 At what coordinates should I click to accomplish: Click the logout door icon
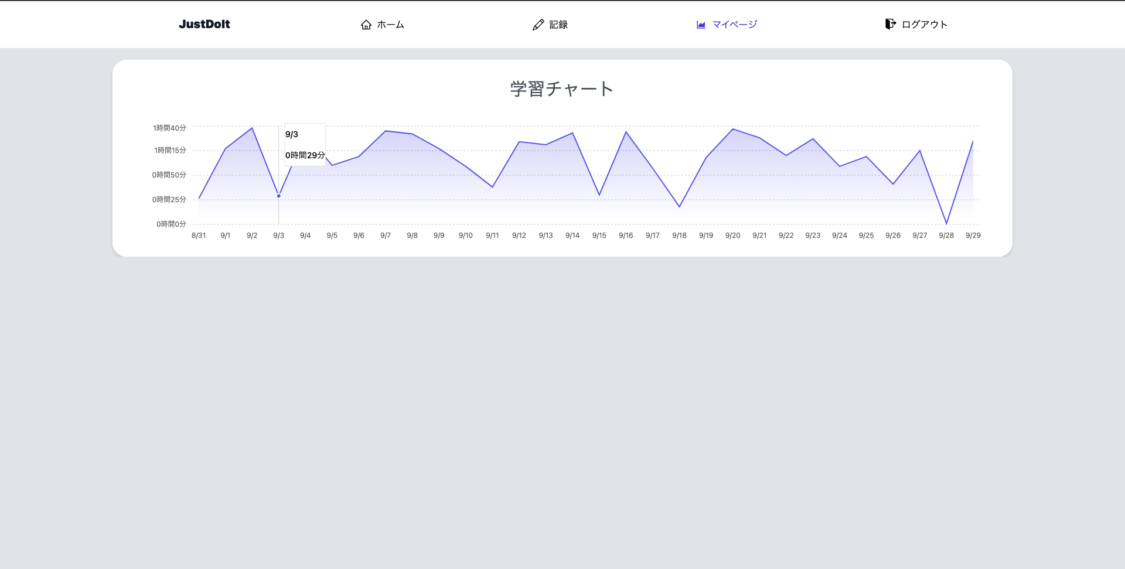(890, 24)
